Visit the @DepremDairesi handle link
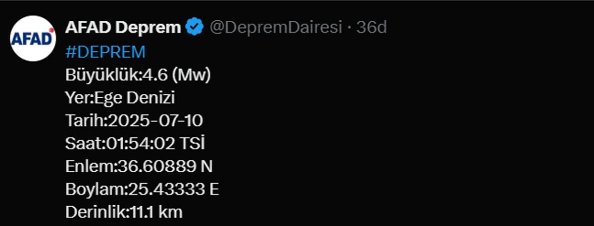The image size is (594, 226). 276,28
